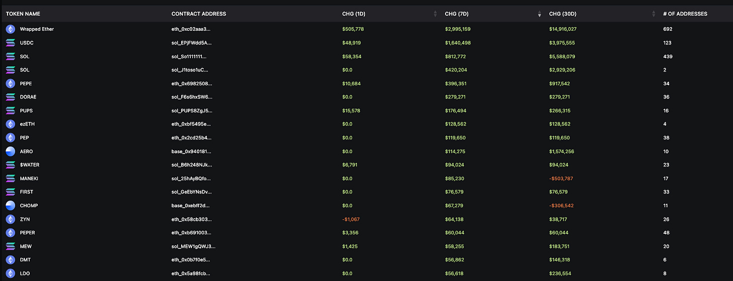
Task: Click the CHOMP token's Base icon
Action: click(x=11, y=205)
